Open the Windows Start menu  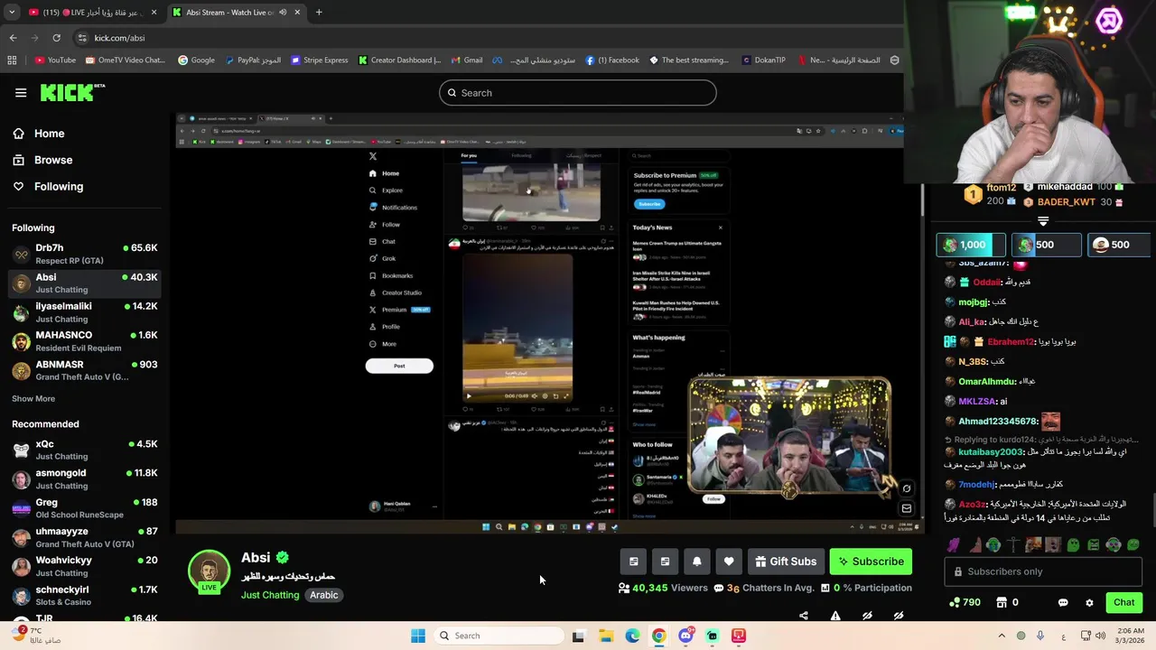pos(418,636)
